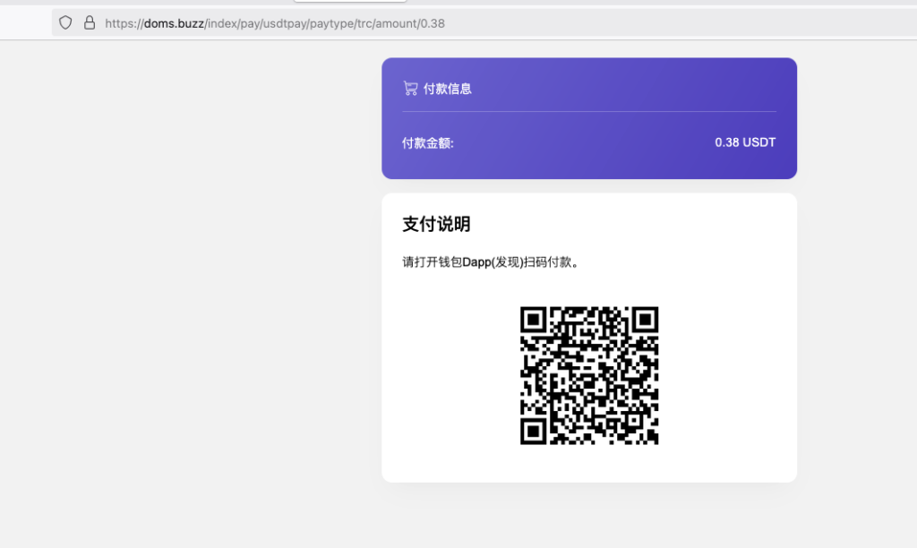Click the 付款信息 header text
Viewport: 917px width, 548px height.
(x=448, y=89)
